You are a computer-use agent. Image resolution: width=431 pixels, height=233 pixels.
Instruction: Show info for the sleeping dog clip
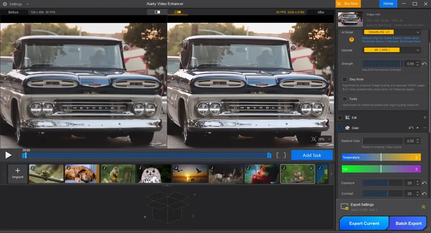pyautogui.click(x=68, y=167)
